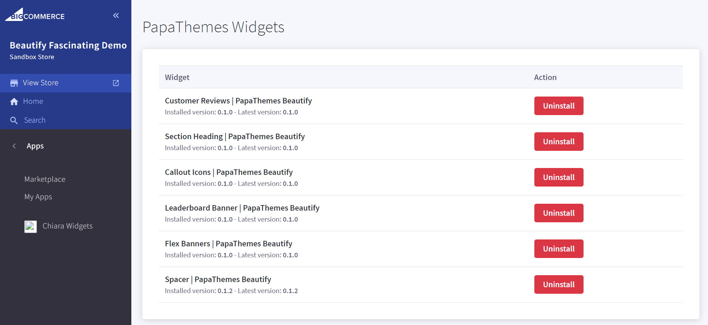Viewport: 708px width, 325px height.
Task: Click the Home house icon
Action: (x=14, y=102)
